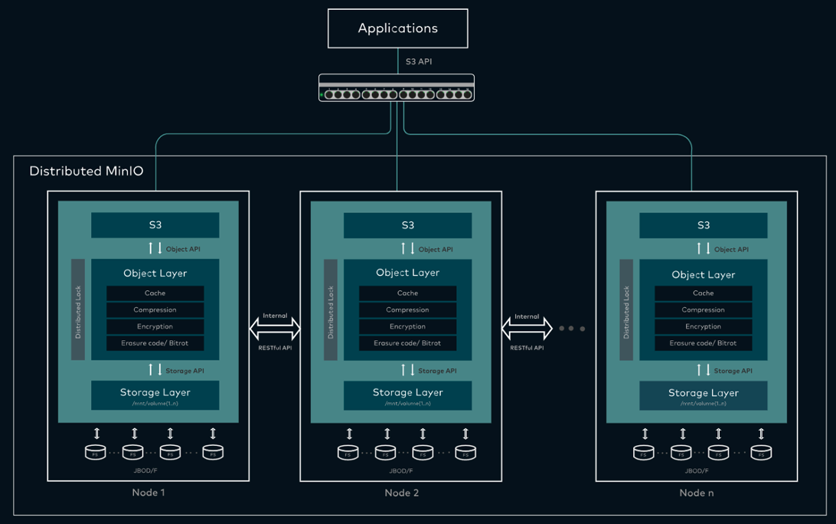The image size is (836, 524).
Task: Click Storage API arrows in Node 1
Action: click(155, 370)
